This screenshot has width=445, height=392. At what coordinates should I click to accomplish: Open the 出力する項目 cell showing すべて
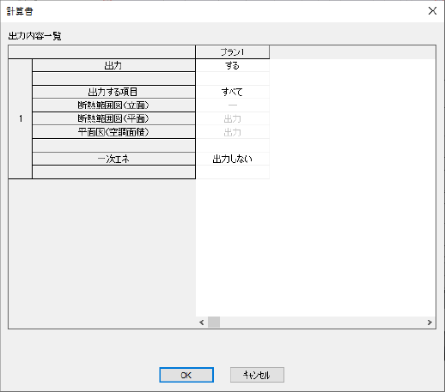click(x=233, y=92)
